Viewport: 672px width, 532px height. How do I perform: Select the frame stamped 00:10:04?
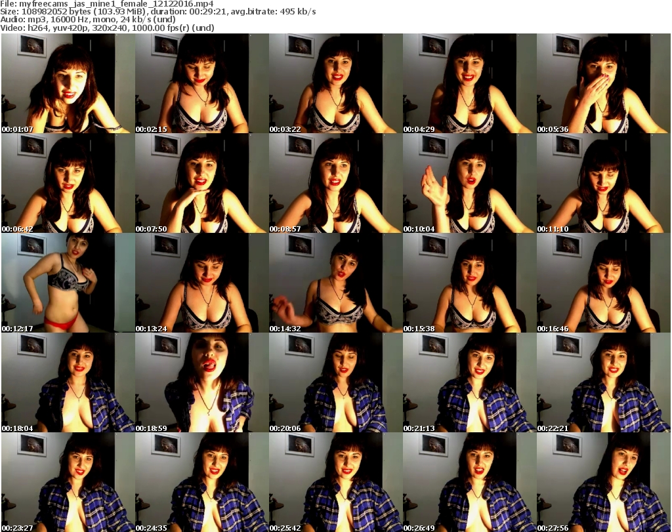[x=470, y=183]
